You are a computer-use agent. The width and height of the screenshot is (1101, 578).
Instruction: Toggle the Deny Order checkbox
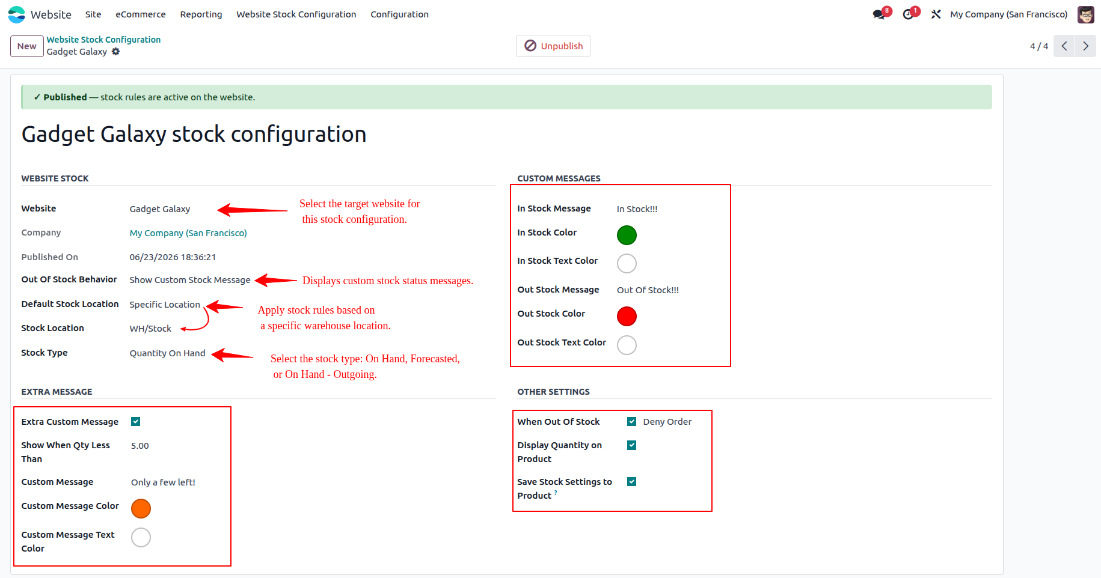click(631, 422)
